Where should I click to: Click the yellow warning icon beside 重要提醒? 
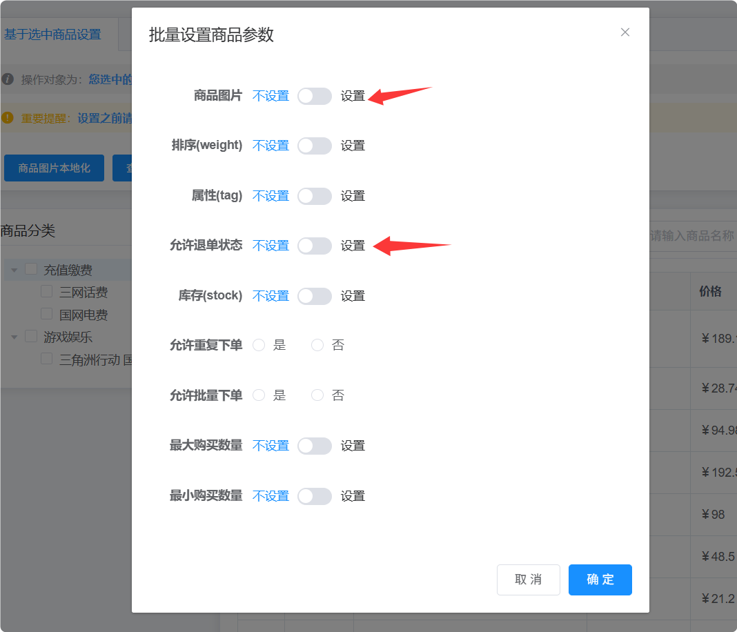(x=7, y=117)
